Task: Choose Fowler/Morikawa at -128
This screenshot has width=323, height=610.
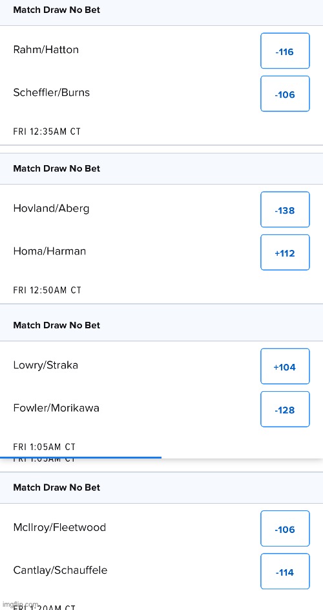Action: coord(285,409)
